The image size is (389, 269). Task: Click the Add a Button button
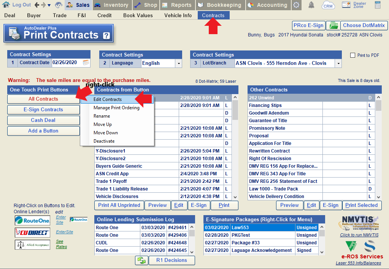click(x=43, y=131)
